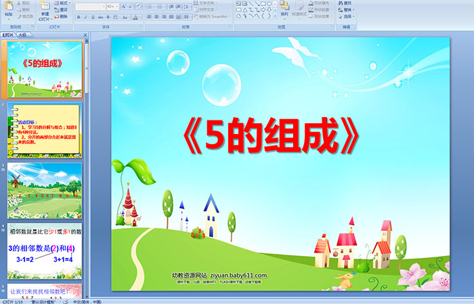Select the Rectangle shape
This screenshot has height=304, width=474.
263,3
